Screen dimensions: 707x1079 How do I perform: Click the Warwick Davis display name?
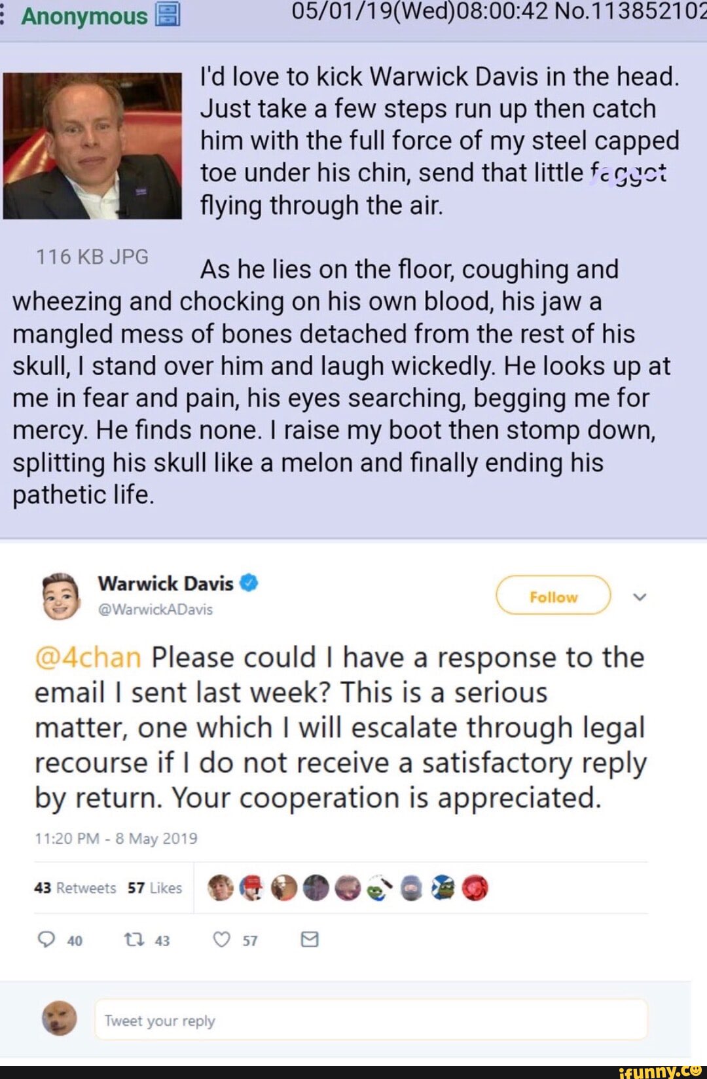tap(166, 583)
